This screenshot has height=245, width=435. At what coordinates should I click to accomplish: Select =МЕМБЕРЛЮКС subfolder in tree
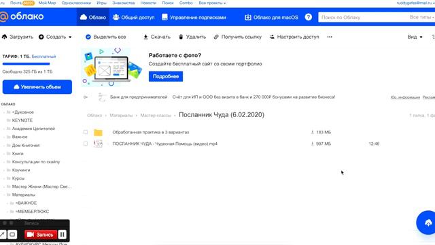(x=32, y=212)
